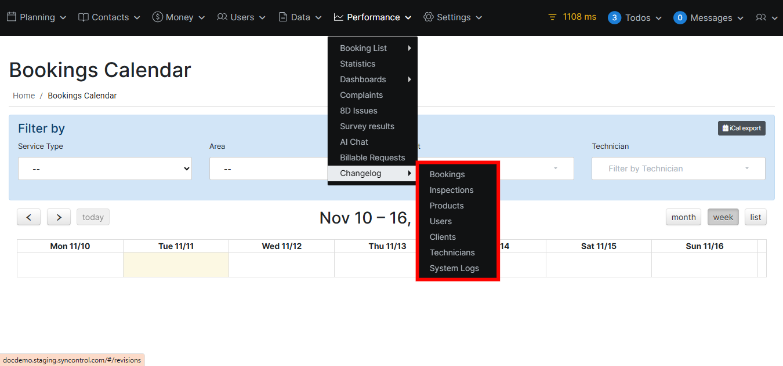This screenshot has width=783, height=366.
Task: Open the Filter by Technician dropdown
Action: click(678, 169)
